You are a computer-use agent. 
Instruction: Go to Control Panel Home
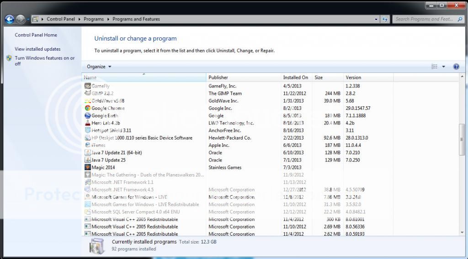click(x=36, y=35)
